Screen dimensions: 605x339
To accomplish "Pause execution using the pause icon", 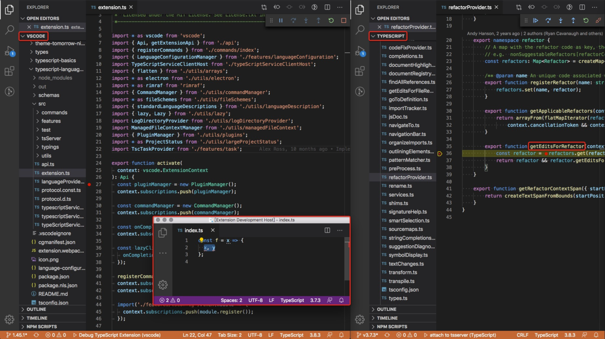I will [281, 20].
